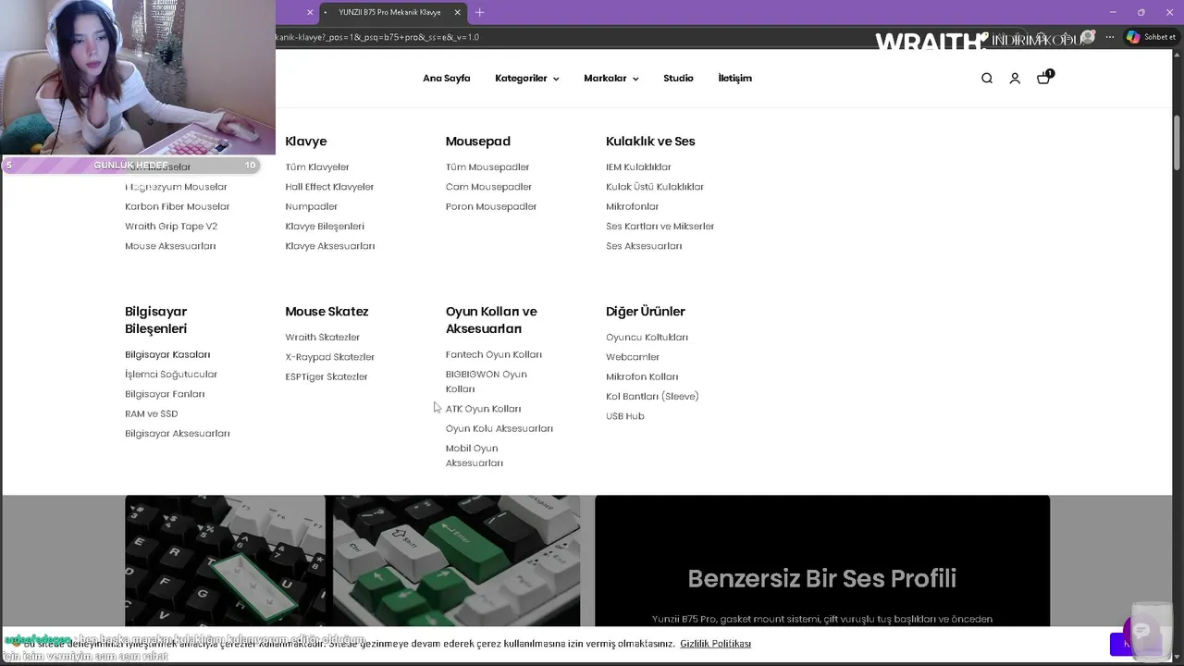
Task: Close the previous browser tab
Action: point(310,12)
